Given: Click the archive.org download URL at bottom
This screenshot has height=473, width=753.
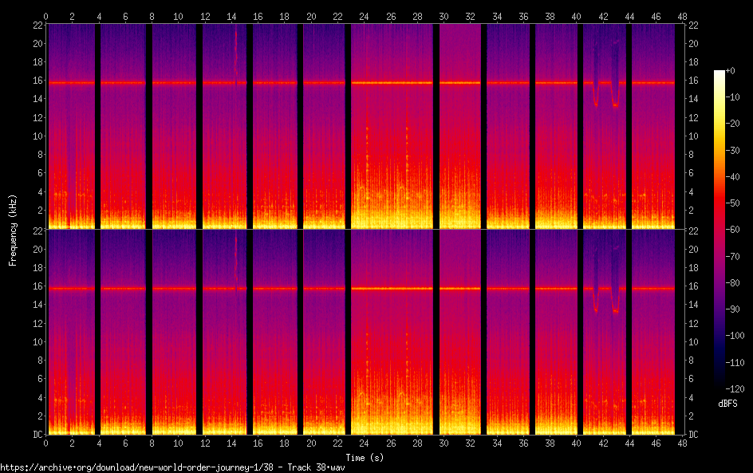Looking at the screenshot, I should [172, 467].
